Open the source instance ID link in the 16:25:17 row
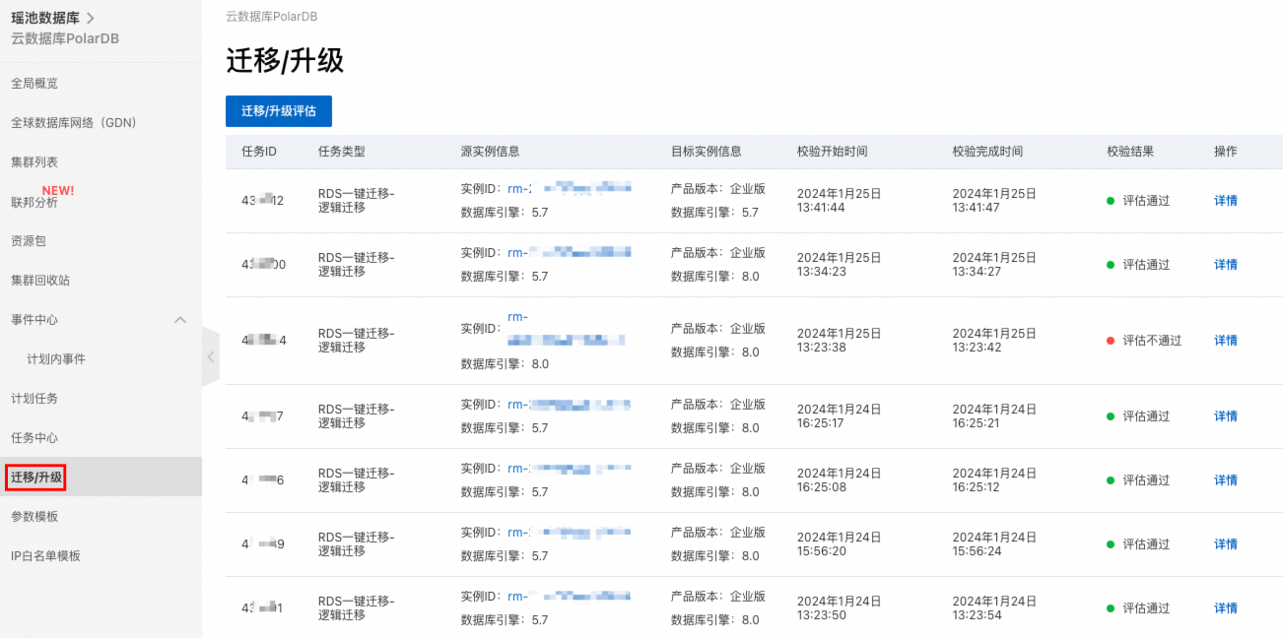This screenshot has width=1283, height=638. point(570,404)
